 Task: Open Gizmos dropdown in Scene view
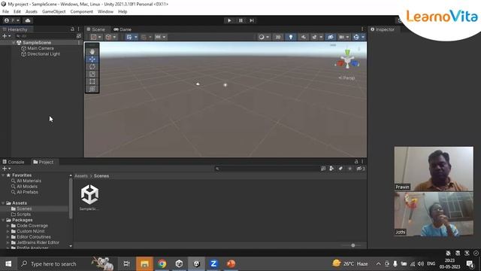[358, 37]
